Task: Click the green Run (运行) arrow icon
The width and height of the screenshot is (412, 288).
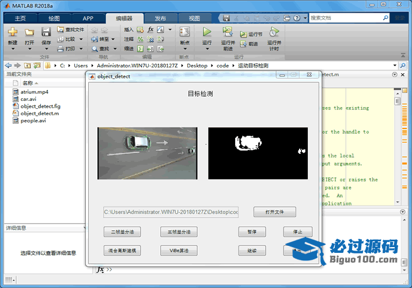Action: [207, 32]
